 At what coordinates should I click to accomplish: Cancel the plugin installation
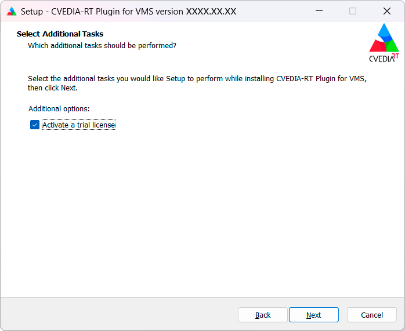point(372,315)
